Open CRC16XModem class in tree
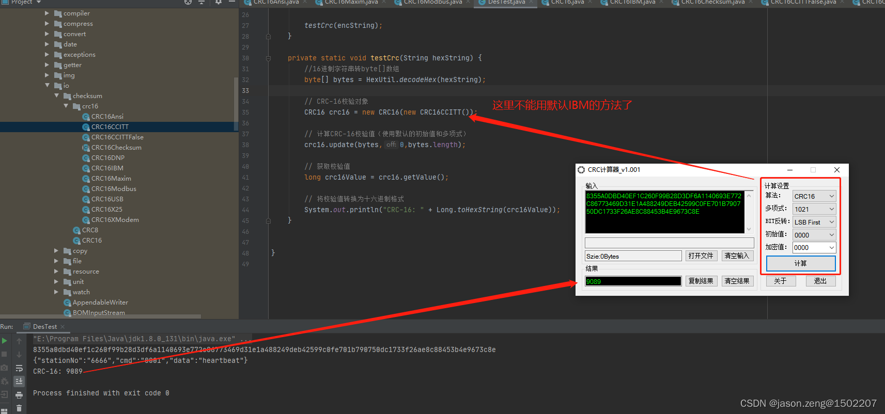This screenshot has width=885, height=414. click(115, 220)
